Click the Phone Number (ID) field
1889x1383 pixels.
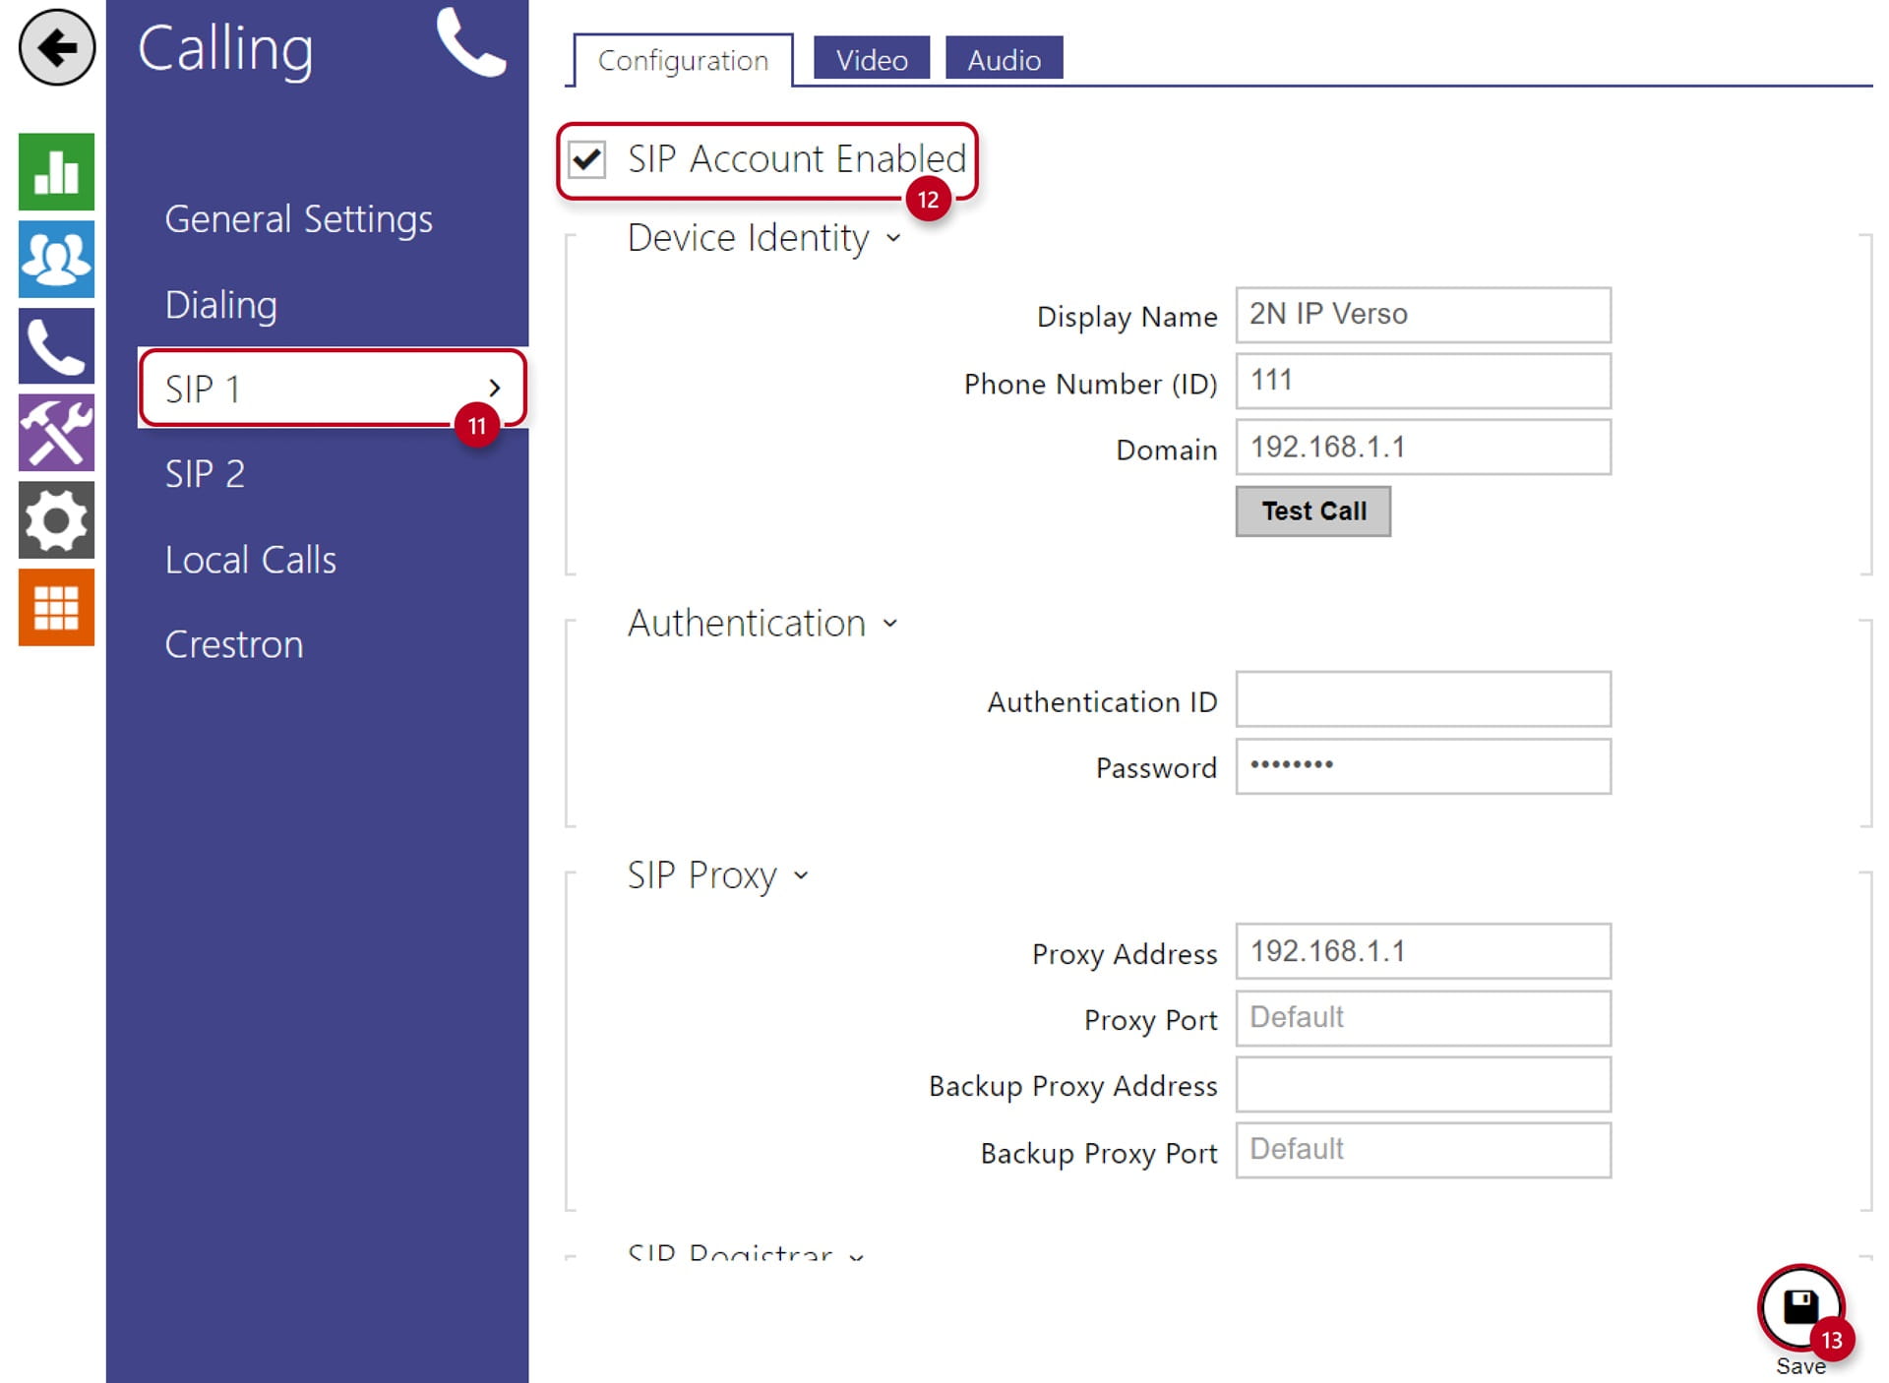pyautogui.click(x=1423, y=381)
